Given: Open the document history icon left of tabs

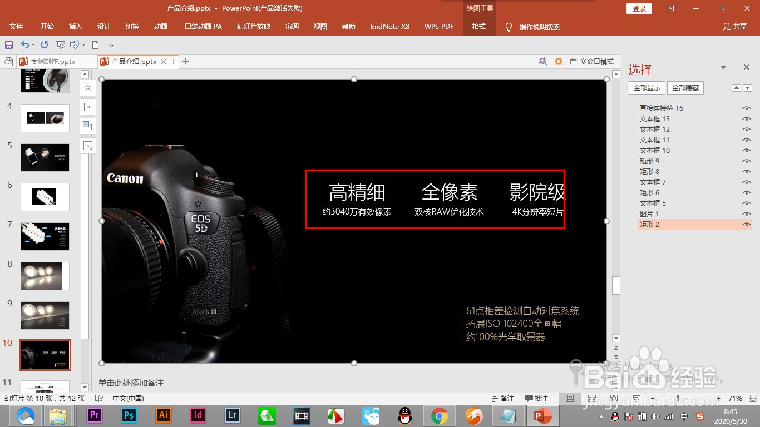Looking at the screenshot, I should 8,62.
